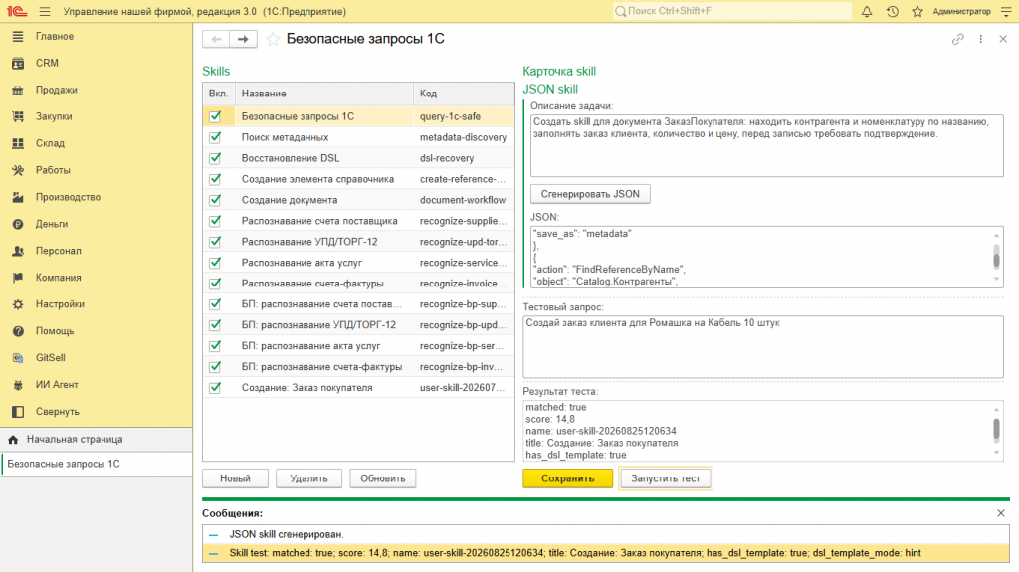Open the history clock icon

point(893,11)
